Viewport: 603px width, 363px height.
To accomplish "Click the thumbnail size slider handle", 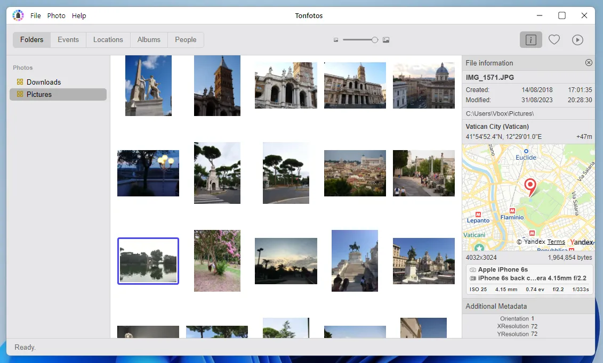I will click(375, 40).
